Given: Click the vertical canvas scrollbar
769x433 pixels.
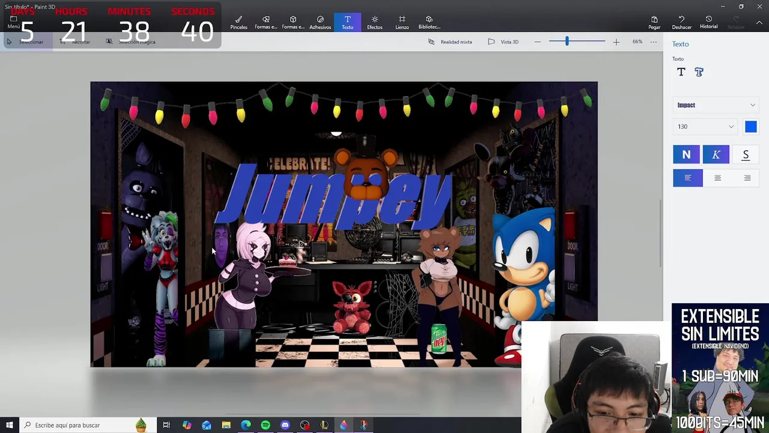Looking at the screenshot, I should pos(661,235).
